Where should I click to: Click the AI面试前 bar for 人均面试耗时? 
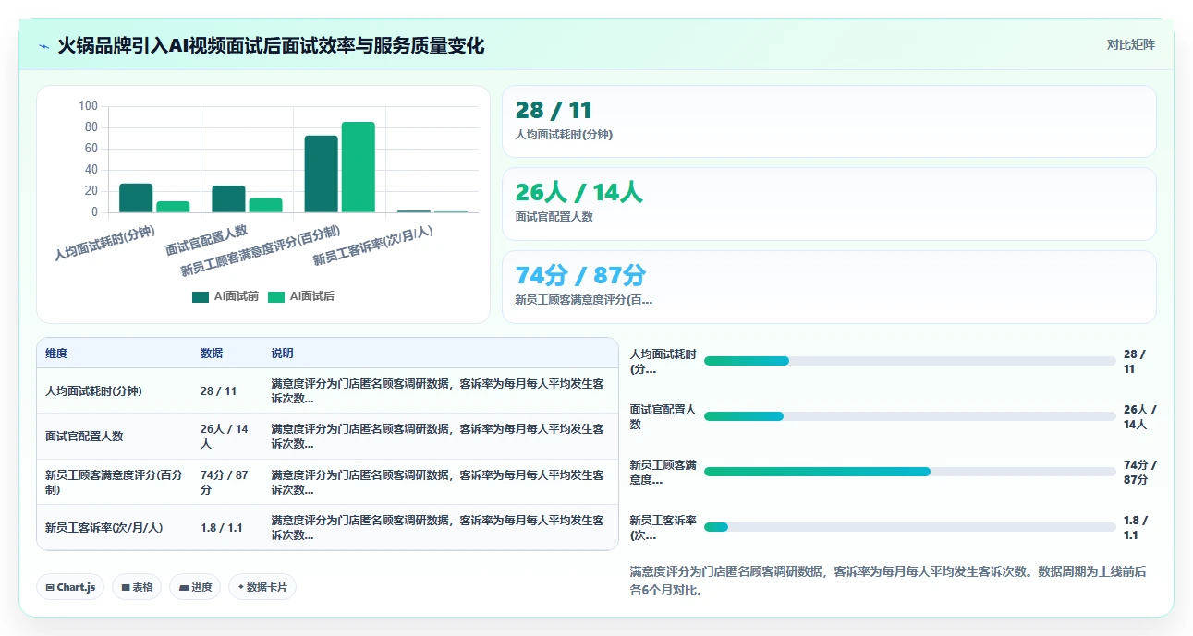click(136, 198)
